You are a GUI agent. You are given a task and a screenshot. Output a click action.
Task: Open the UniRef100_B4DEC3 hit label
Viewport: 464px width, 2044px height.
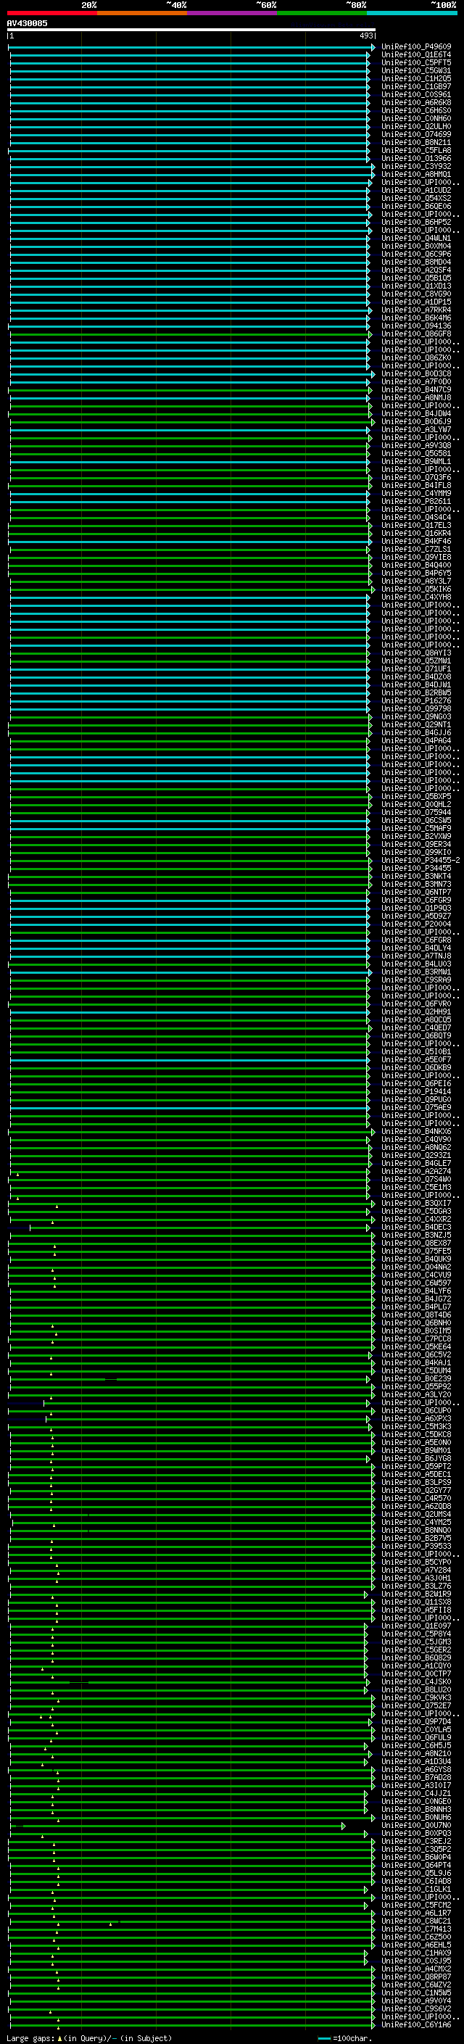tap(415, 1227)
